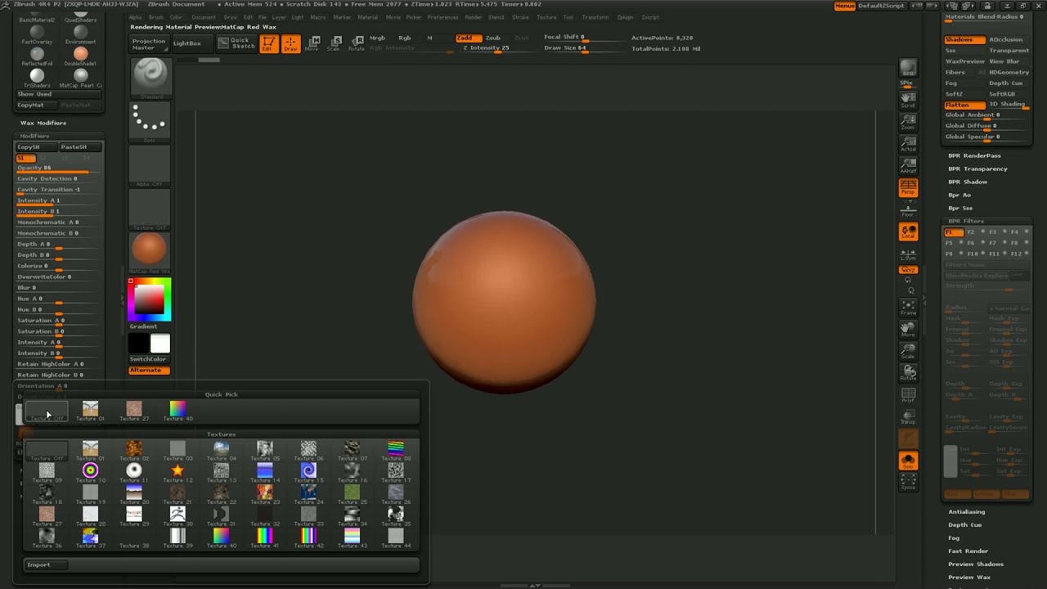Expand the Antialiasing section
The width and height of the screenshot is (1047, 589).
tap(966, 511)
